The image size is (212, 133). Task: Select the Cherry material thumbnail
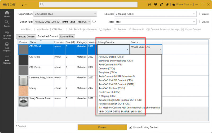(23, 91)
